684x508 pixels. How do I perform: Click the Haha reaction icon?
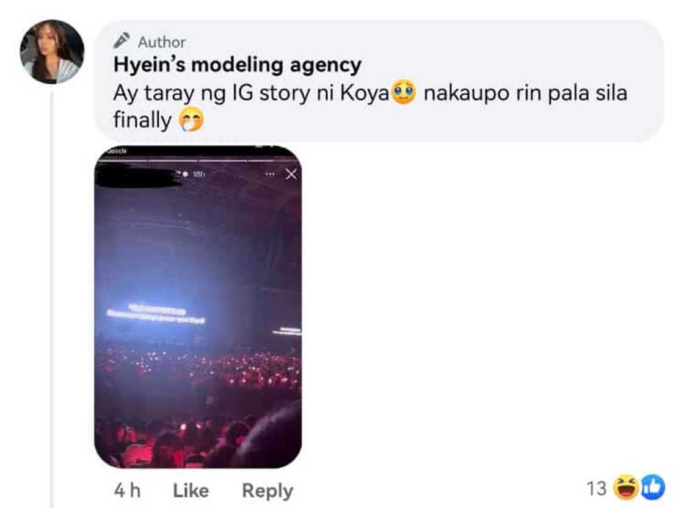[626, 487]
